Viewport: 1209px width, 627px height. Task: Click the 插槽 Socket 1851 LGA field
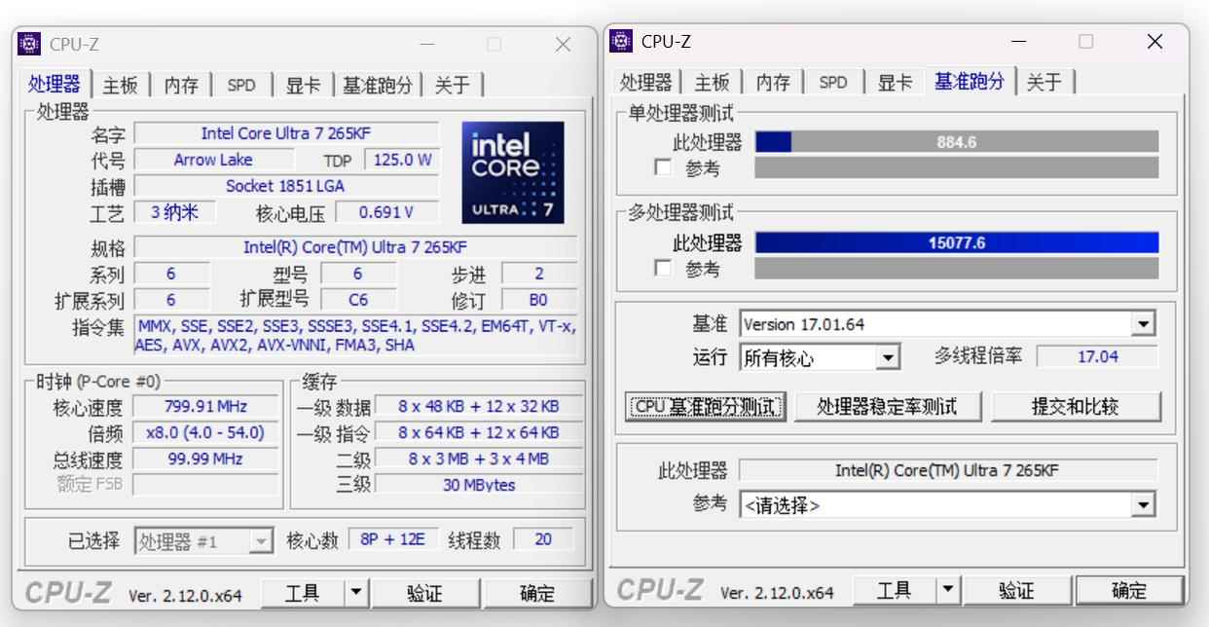286,186
